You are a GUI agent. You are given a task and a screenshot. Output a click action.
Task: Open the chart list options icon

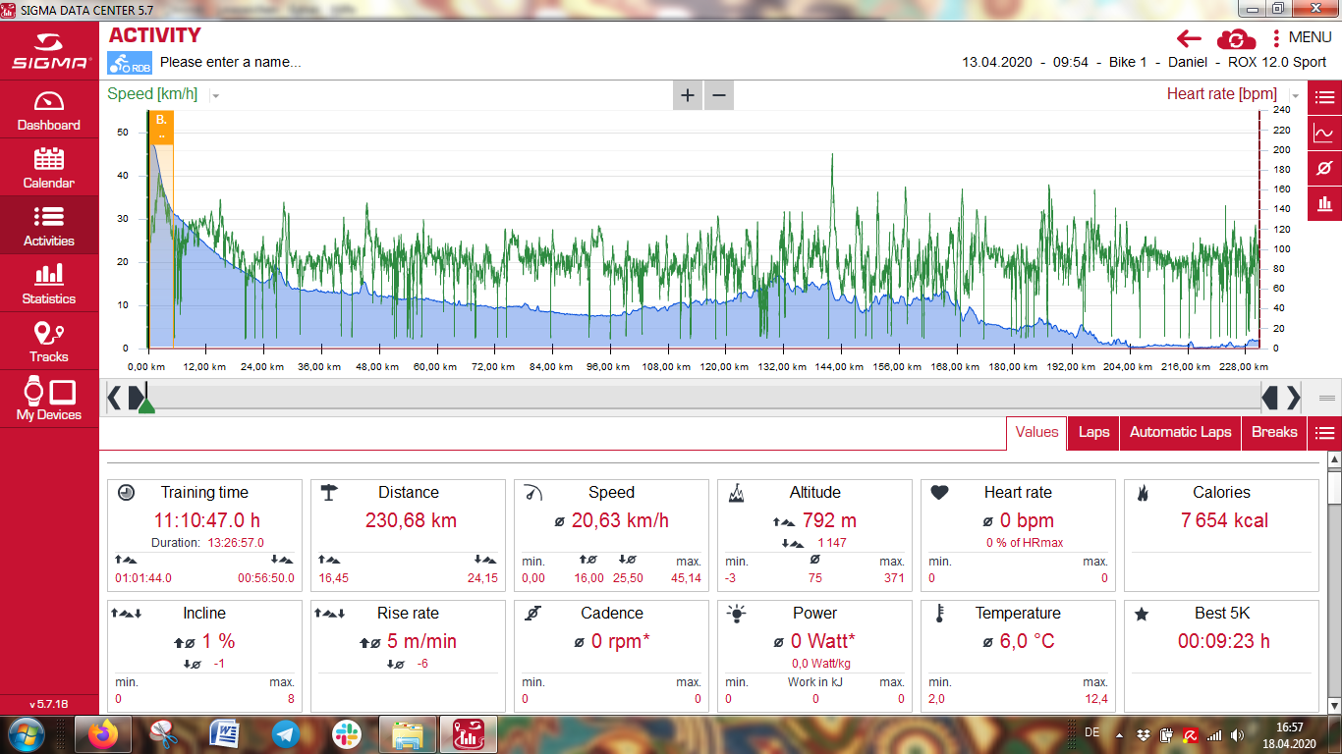coord(1324,97)
